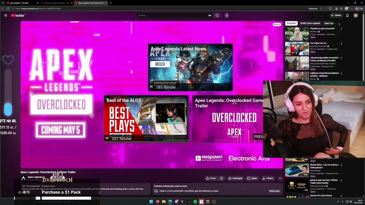Screen dimensions: 365x205
Task: Open jackass official trailer thumbnail
Action: pyautogui.click(x=297, y=185)
